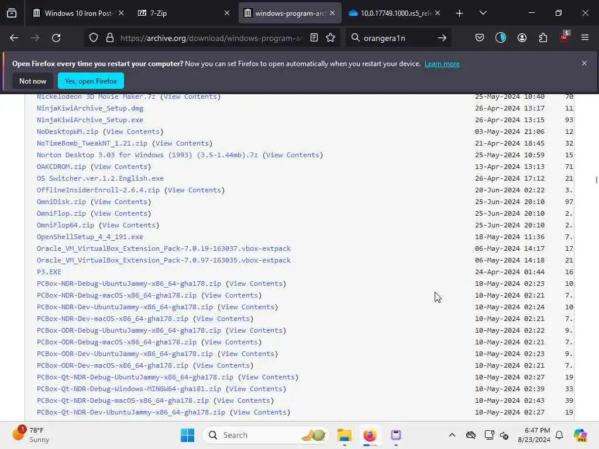View Contents of OAKCDROM.zip
The height and width of the screenshot is (449, 599).
[121, 167]
